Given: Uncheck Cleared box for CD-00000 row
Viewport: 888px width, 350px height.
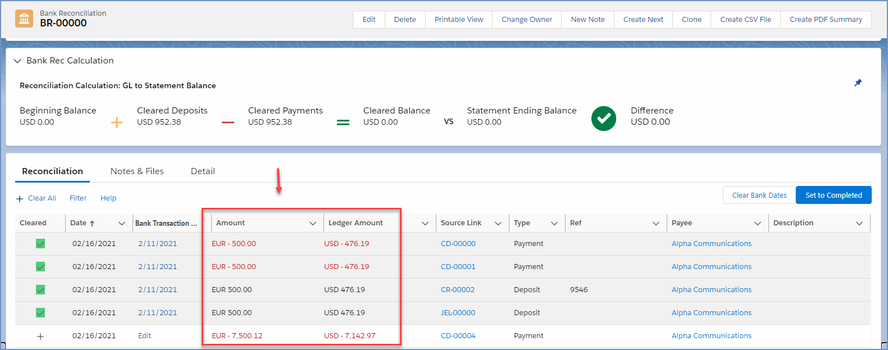Looking at the screenshot, I should [40, 244].
